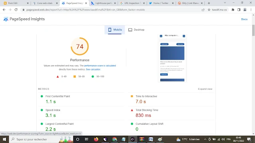Click the Speed Index metric label
Screen dimensions: 255x143
(x=53, y=110)
